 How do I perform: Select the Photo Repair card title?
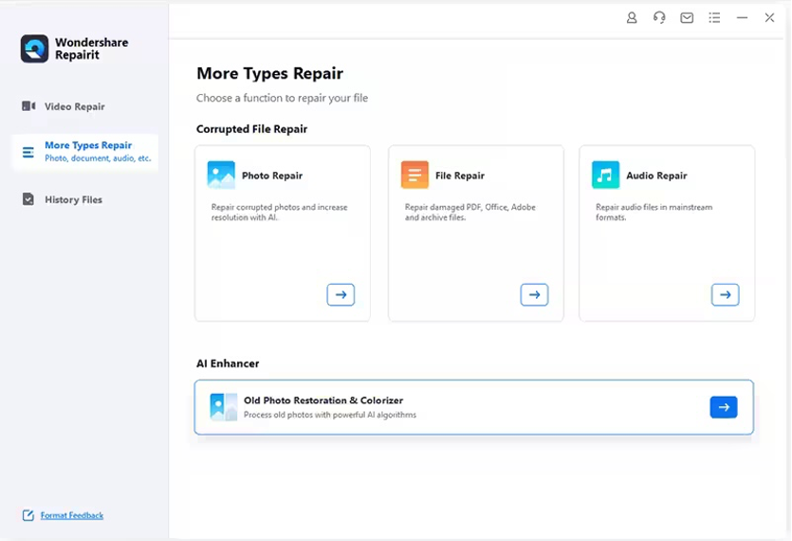click(272, 176)
